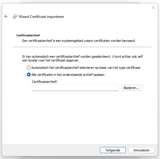Viewport: 160px width, 159px height.
Task: Click label text 'Alle certificaten in het onderstaande archief opslaan'
Action: 68,75
